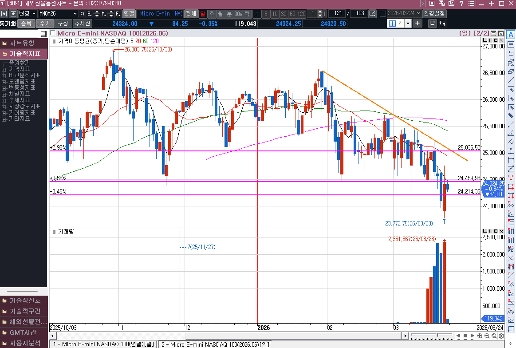Open the 추세선 tab
The width and height of the screenshot is (516, 348).
[82, 24]
